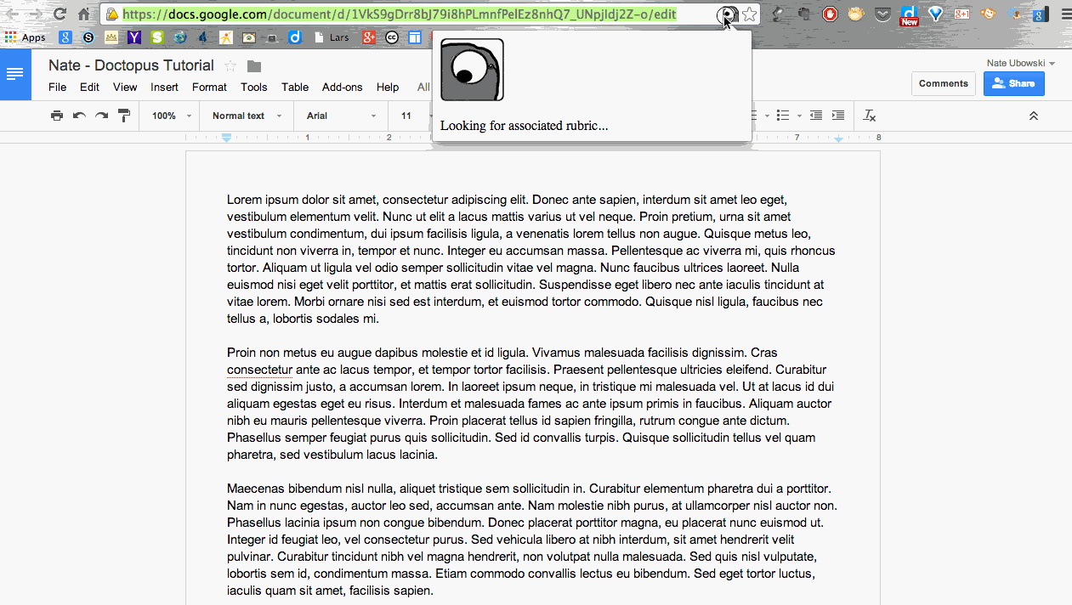Click the Increase indent icon
Viewport: 1072px width, 605px height.
838,116
